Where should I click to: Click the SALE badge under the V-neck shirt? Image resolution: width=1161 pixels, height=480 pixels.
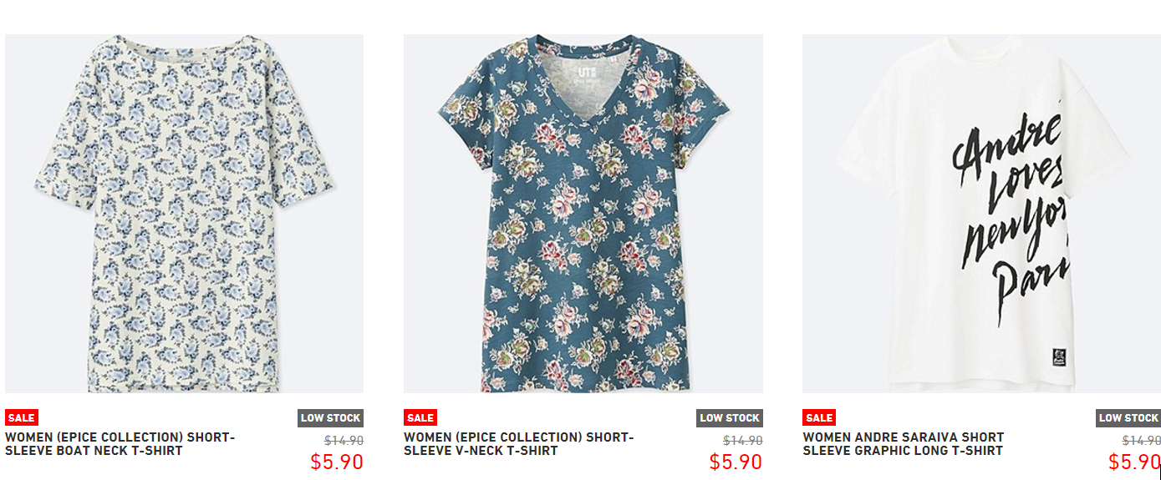[x=420, y=417]
